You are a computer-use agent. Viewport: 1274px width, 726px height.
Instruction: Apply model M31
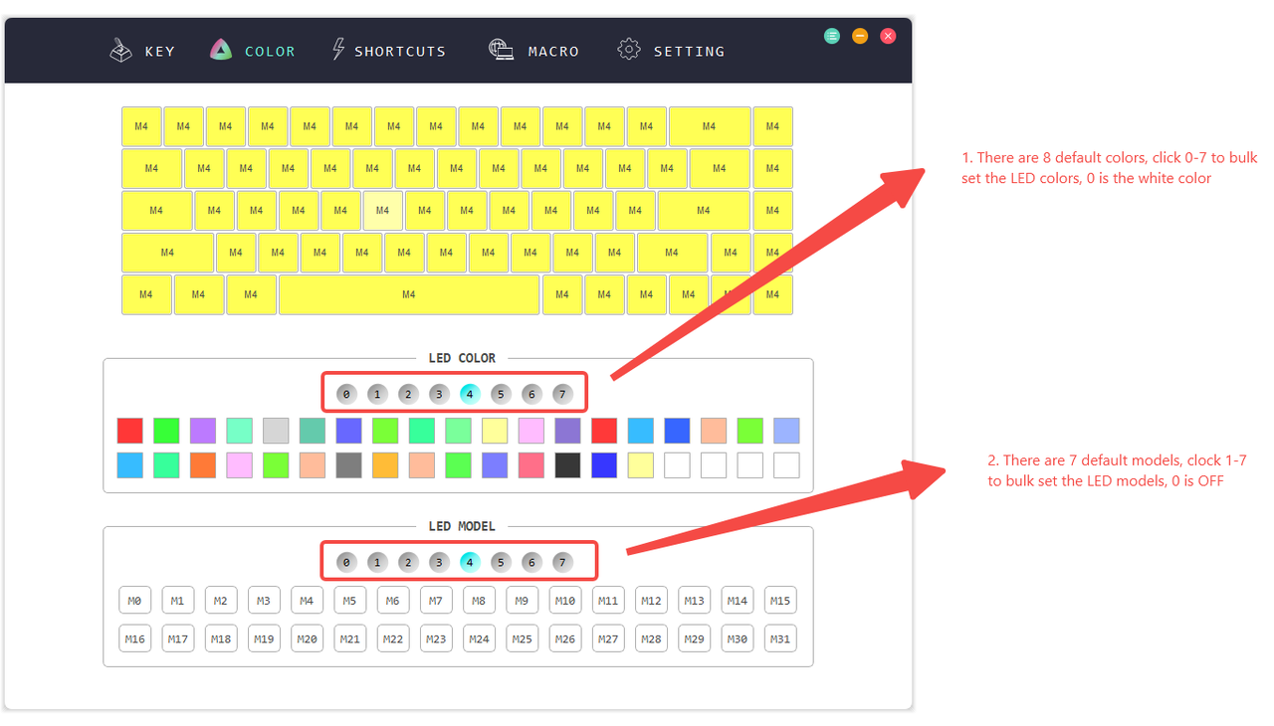pyautogui.click(x=780, y=638)
